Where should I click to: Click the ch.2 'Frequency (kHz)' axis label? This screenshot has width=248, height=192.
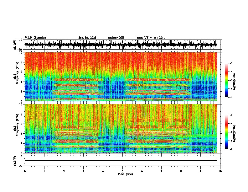click(18, 125)
